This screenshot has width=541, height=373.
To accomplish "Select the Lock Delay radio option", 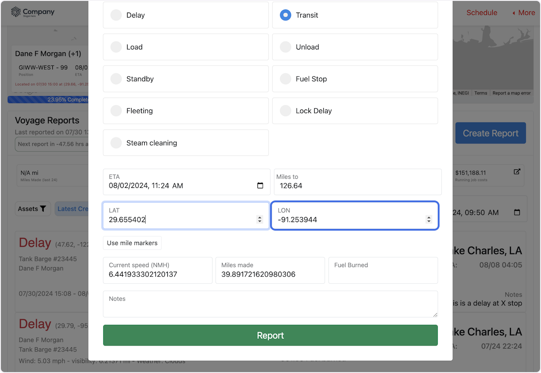I will (286, 111).
